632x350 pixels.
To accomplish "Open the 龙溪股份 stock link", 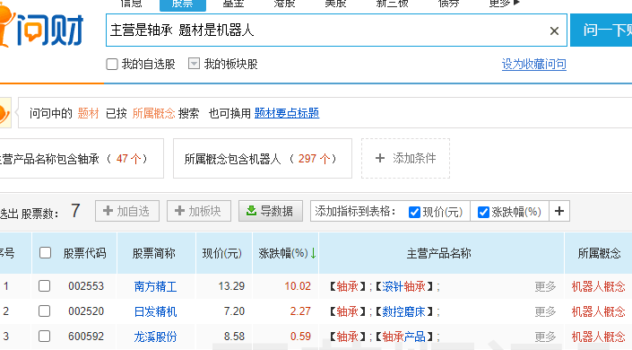I will 156,337.
